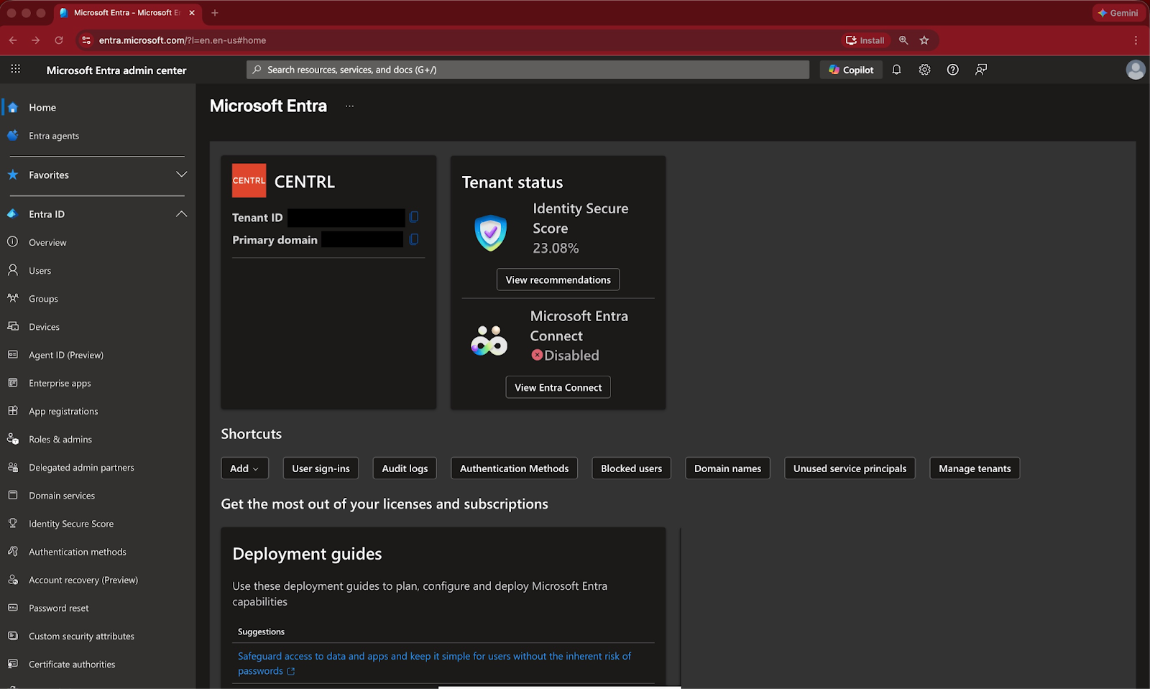Click View recommendations button
This screenshot has height=689, width=1150.
pos(558,280)
